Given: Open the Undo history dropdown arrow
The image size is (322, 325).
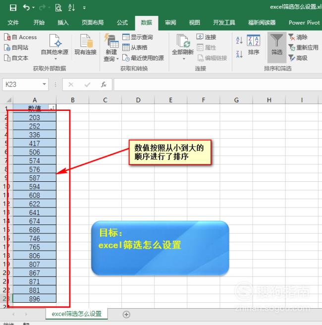Looking at the screenshot, I should pyautogui.click(x=33, y=7).
